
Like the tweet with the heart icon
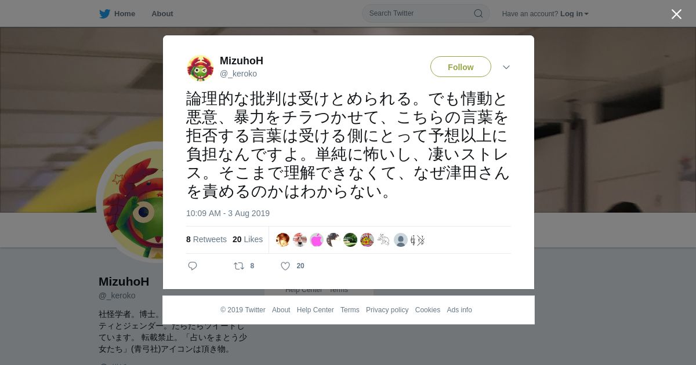click(285, 266)
